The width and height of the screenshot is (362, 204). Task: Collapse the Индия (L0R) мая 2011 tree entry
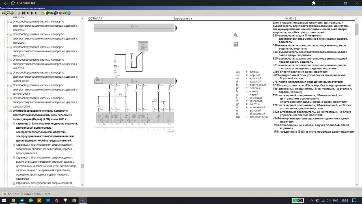[x=8, y=111]
